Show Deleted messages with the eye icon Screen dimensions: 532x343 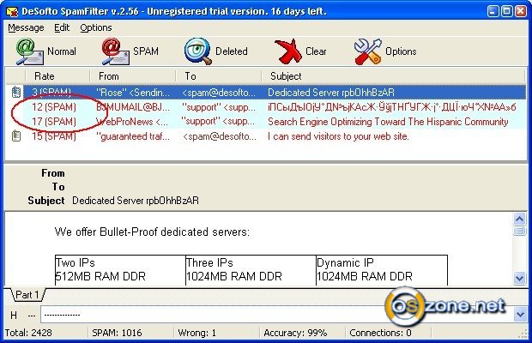198,51
